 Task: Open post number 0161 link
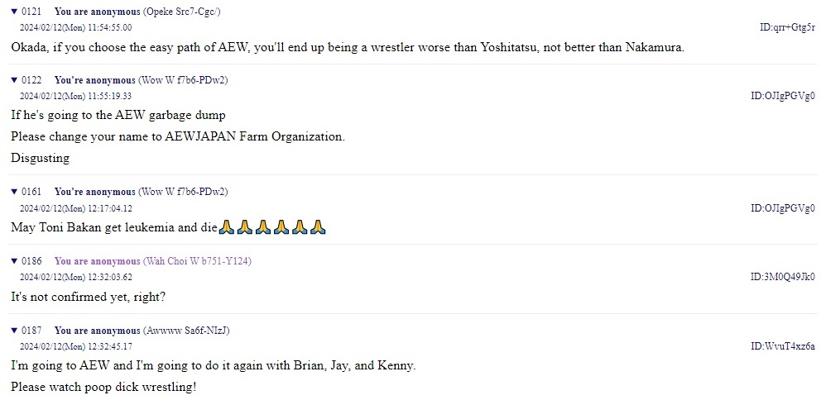tap(31, 192)
